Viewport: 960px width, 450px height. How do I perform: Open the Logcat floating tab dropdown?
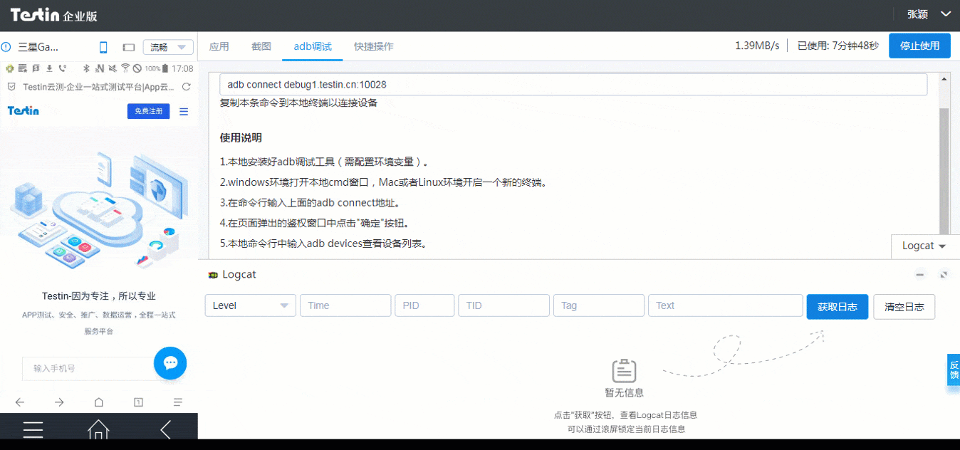click(x=924, y=246)
